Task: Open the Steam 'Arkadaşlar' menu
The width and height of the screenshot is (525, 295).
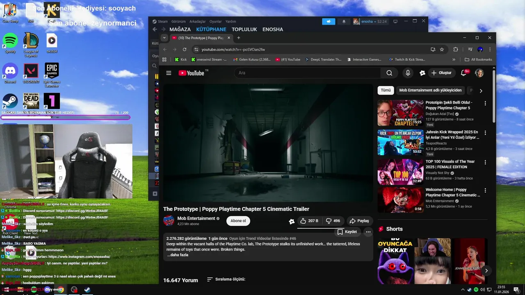Action: [198, 21]
